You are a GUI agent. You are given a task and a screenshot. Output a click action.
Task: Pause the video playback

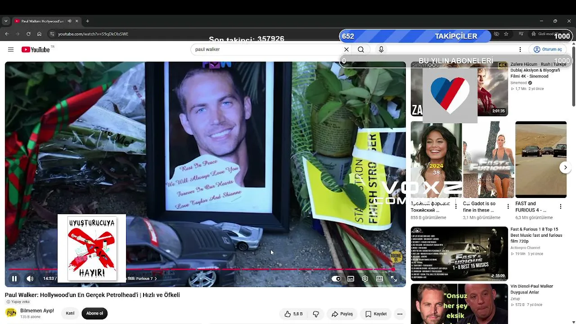[14, 279]
